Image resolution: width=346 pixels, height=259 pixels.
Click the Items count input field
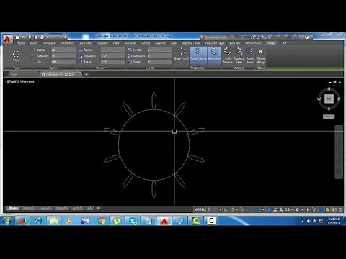point(63,50)
